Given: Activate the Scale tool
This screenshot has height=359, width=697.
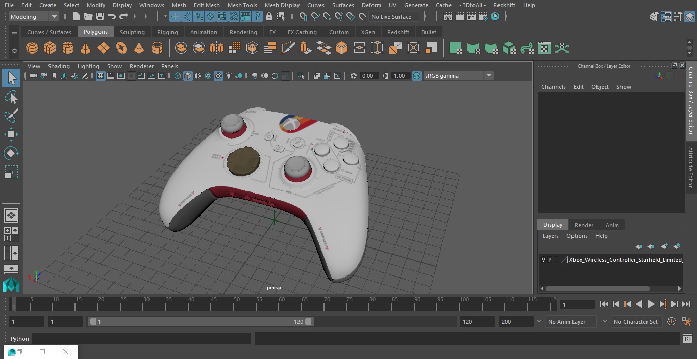Looking at the screenshot, I should pos(11,172).
